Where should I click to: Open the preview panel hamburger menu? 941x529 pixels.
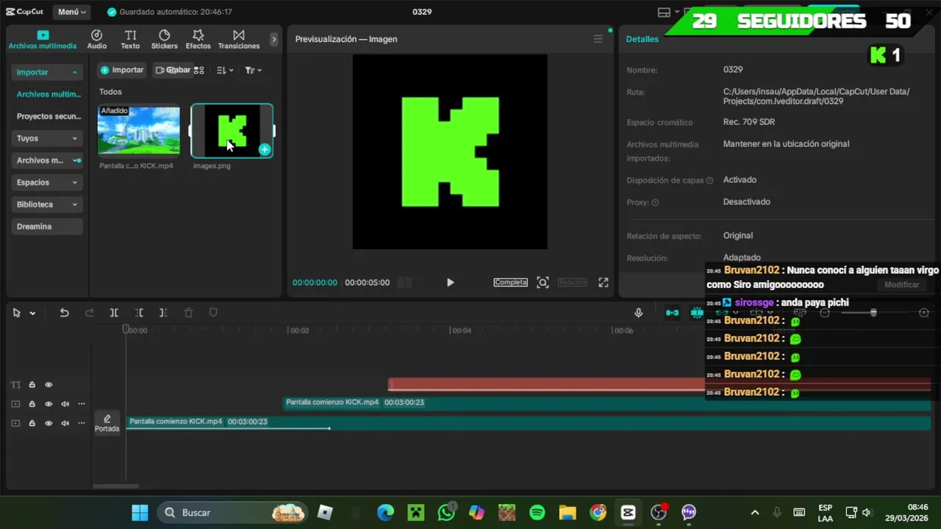tap(598, 39)
